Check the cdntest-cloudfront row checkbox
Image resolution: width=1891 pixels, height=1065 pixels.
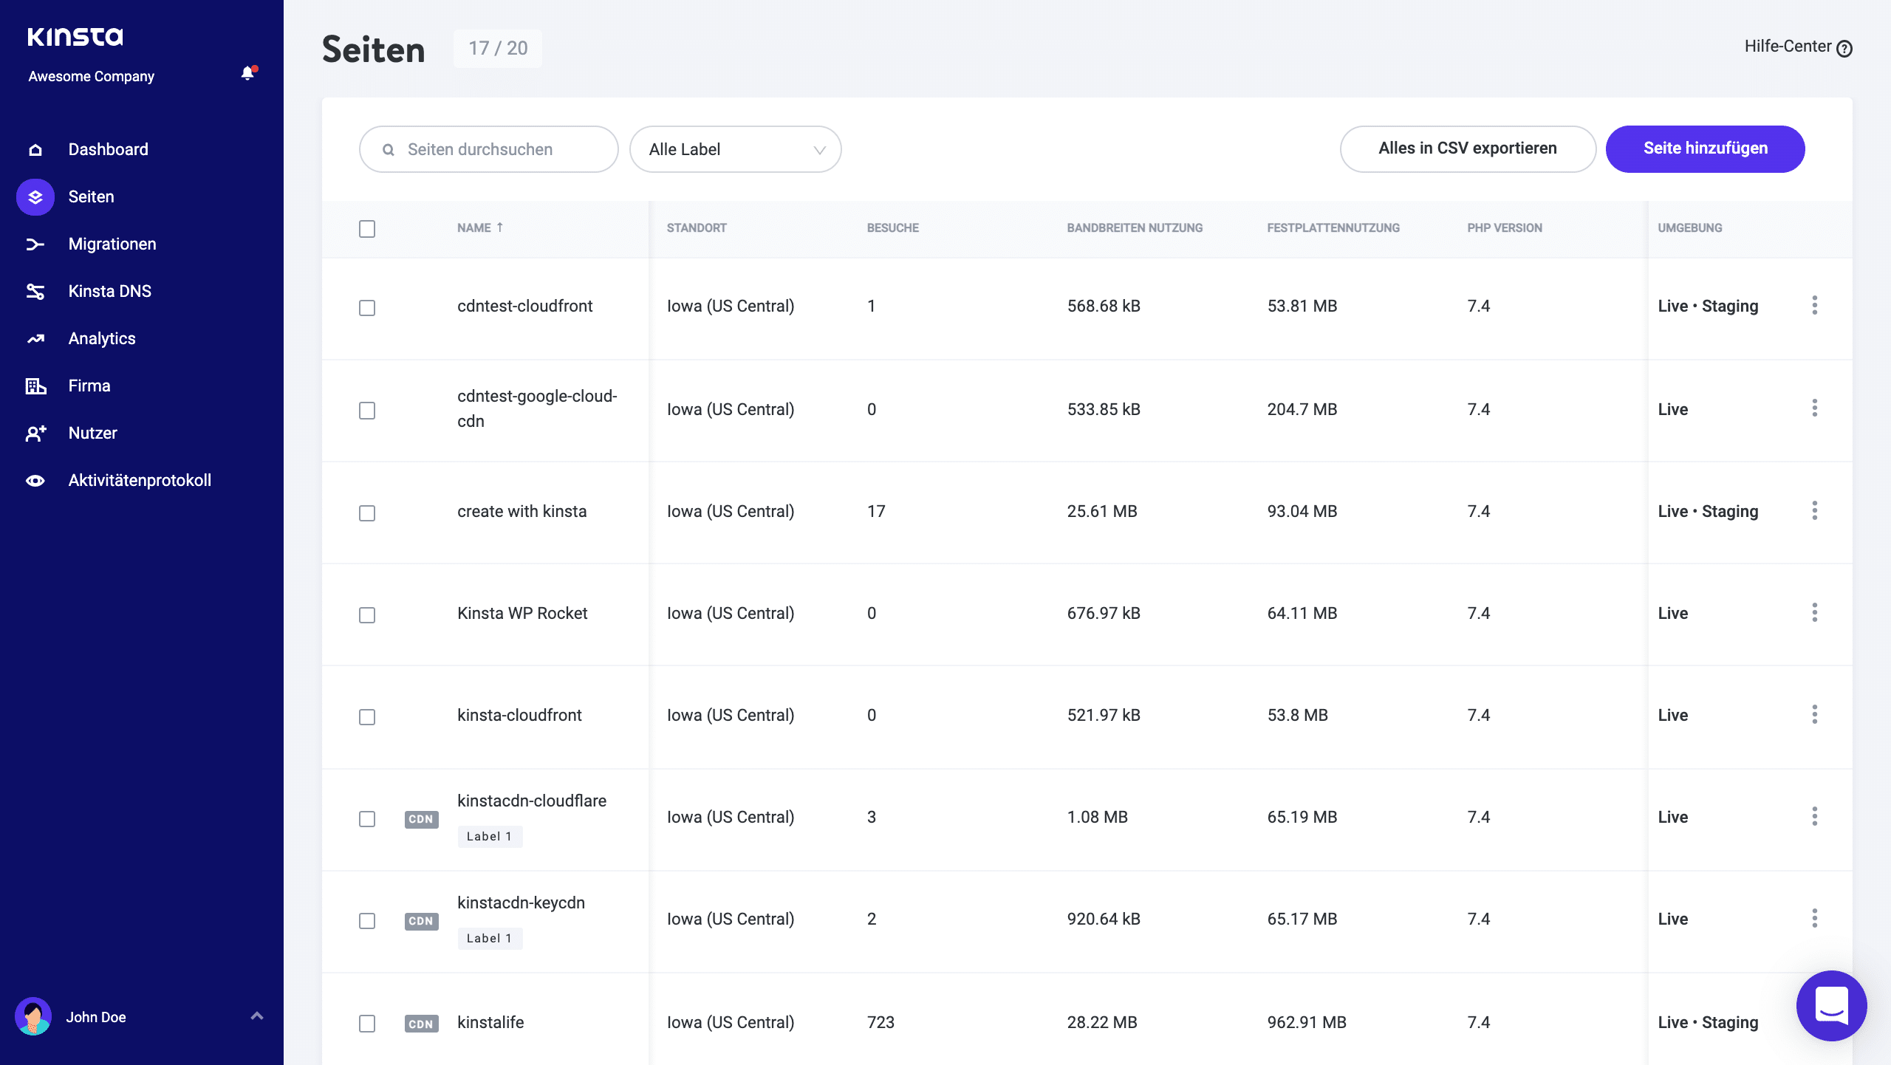click(x=368, y=308)
